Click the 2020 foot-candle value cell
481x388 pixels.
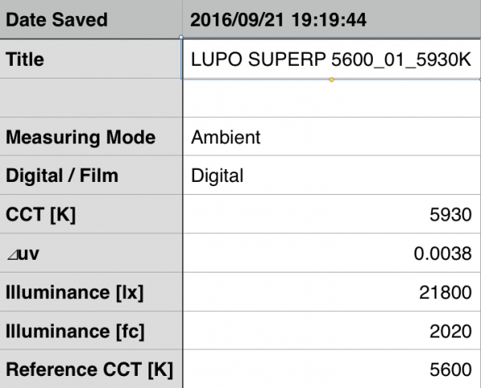point(331,332)
